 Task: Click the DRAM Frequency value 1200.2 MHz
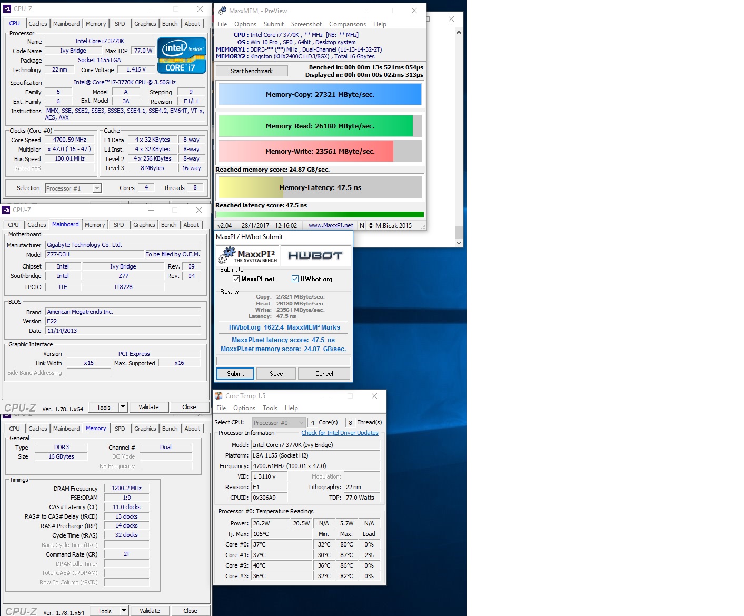126,488
